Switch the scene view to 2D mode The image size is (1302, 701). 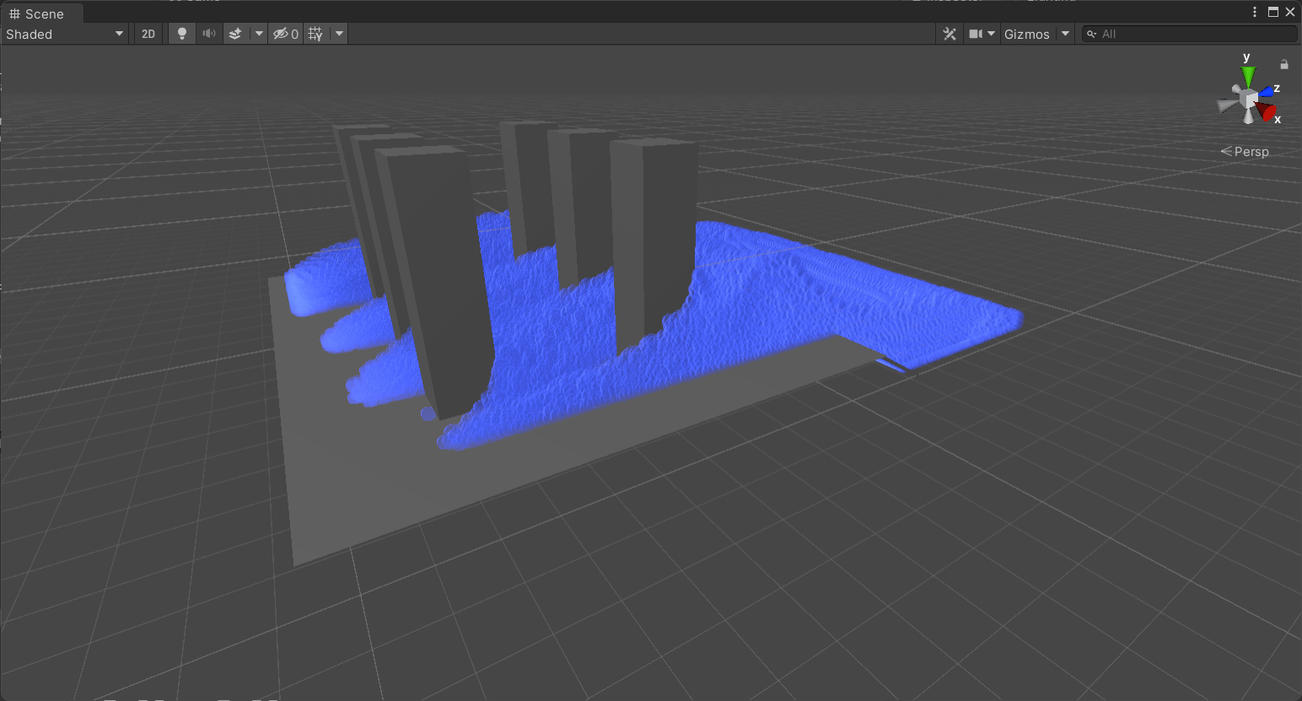click(x=148, y=34)
